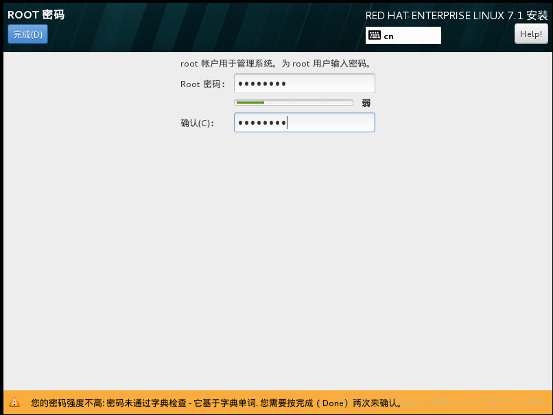Click the root 帐户用于管理系统 description text
The width and height of the screenshot is (553, 415).
point(276,64)
